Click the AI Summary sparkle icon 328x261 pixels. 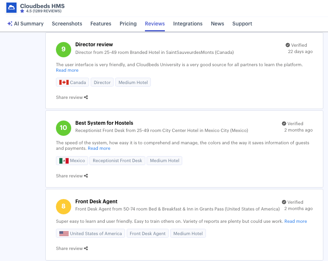[x=10, y=23]
